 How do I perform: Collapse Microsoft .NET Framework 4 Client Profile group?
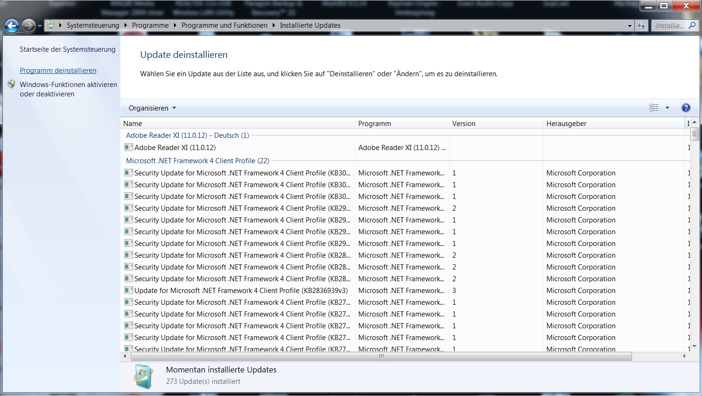[197, 161]
